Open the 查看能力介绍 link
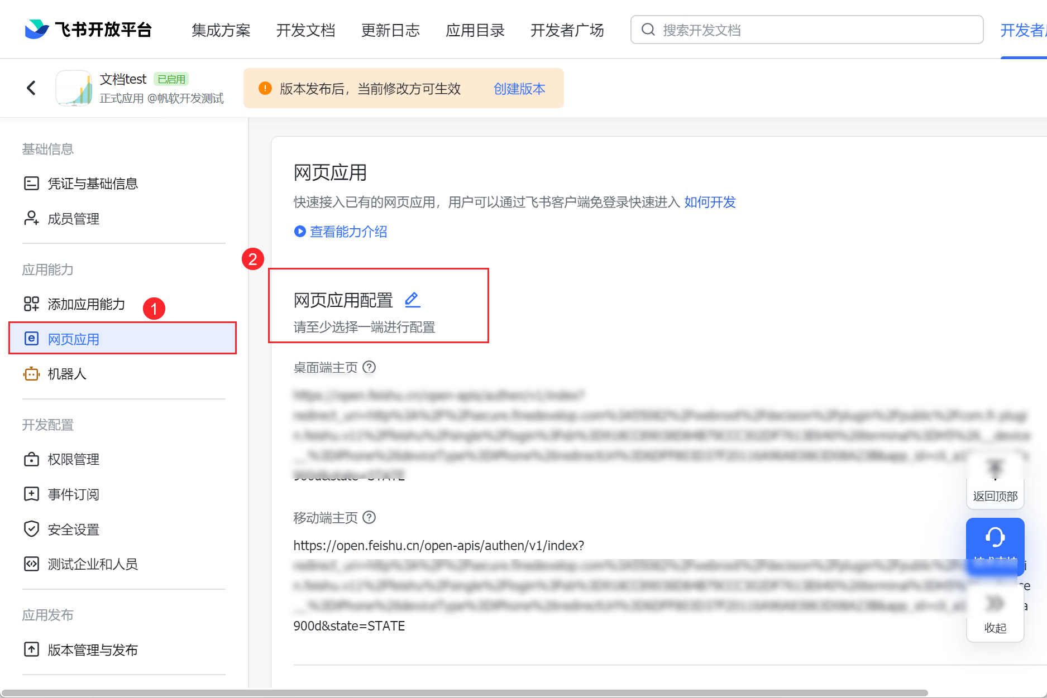1047x698 pixels. pos(348,232)
